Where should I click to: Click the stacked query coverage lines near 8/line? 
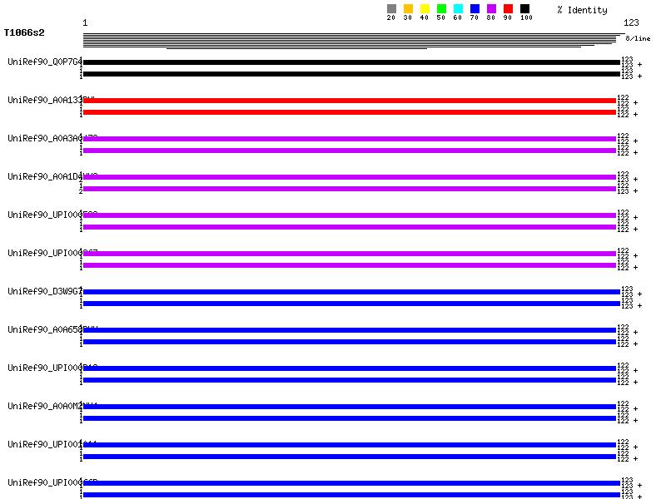pos(351,41)
